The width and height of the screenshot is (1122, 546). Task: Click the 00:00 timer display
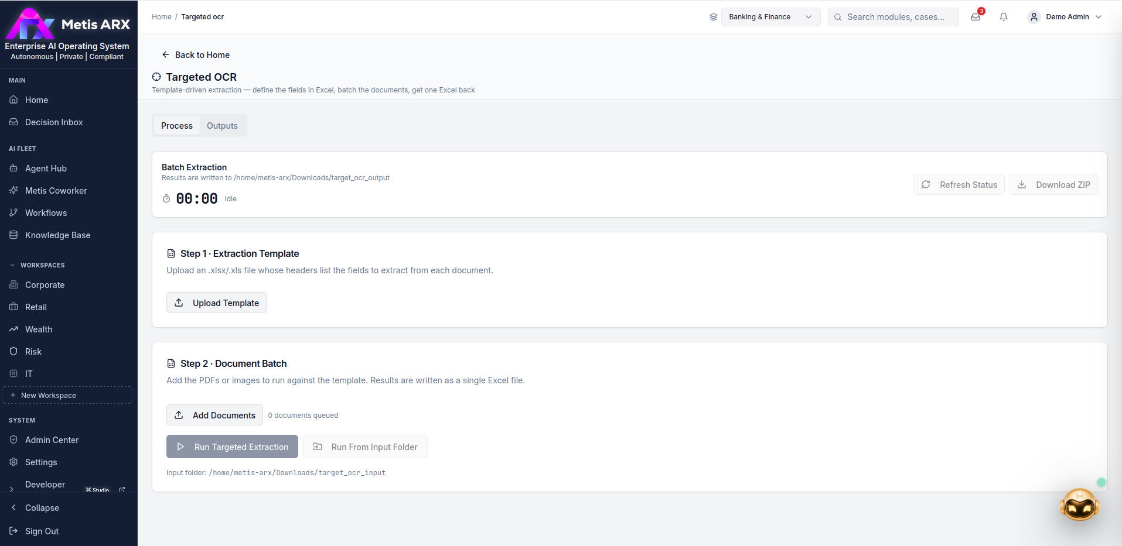[x=197, y=199]
